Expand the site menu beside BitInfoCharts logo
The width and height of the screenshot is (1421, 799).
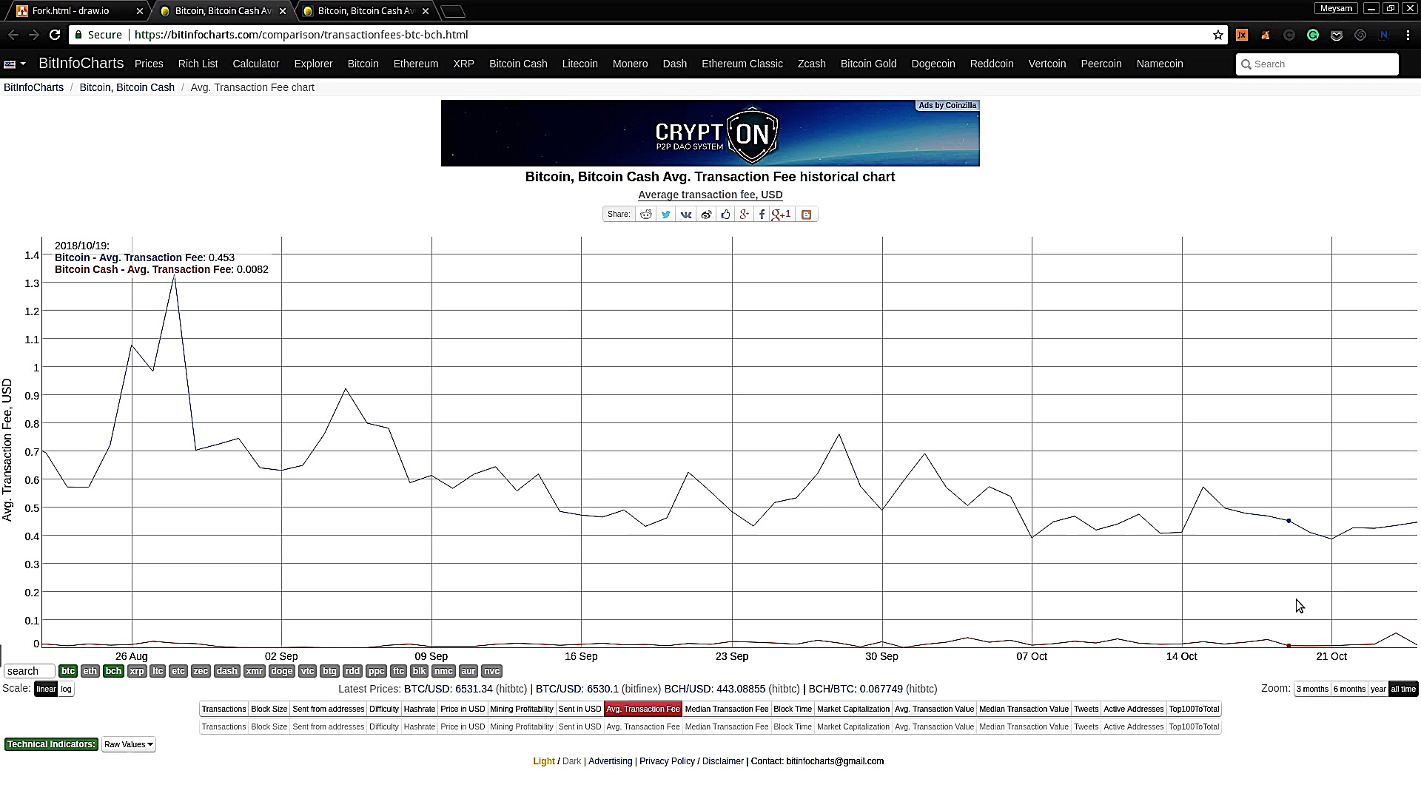pos(15,64)
